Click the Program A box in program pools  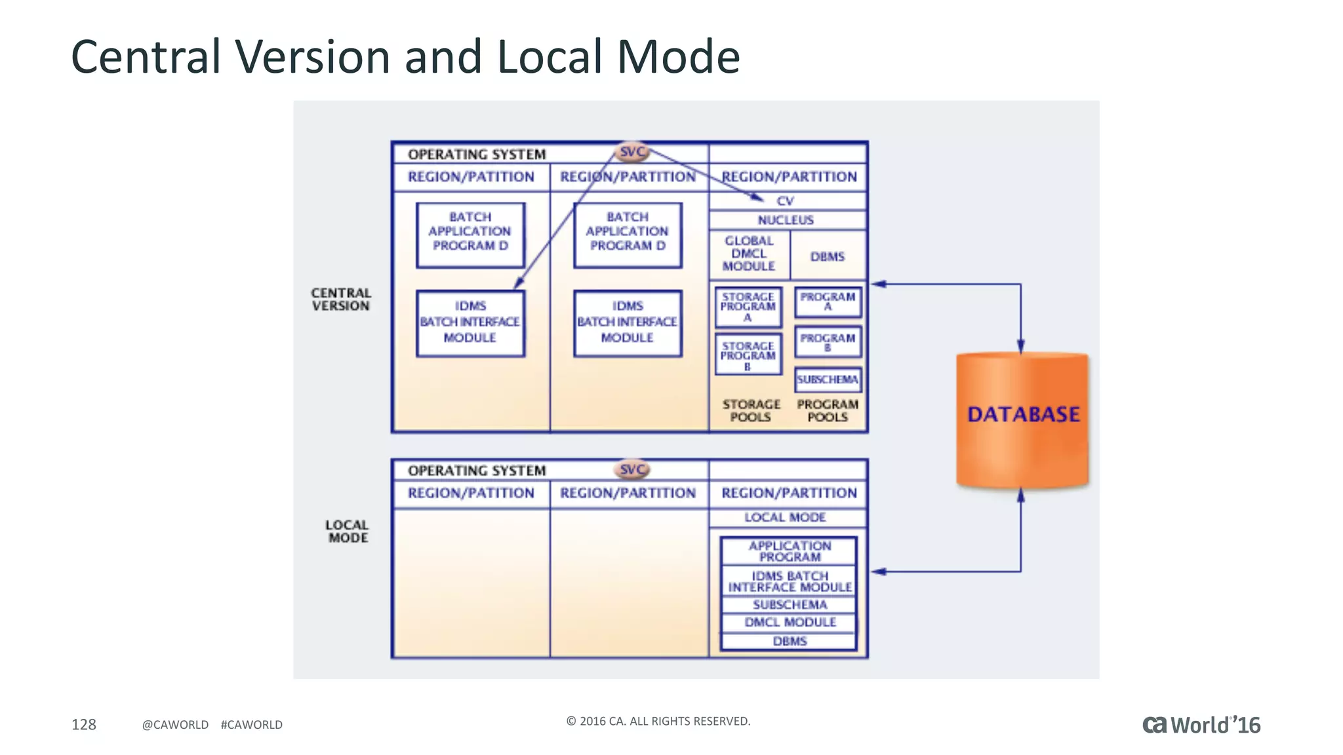tap(828, 301)
